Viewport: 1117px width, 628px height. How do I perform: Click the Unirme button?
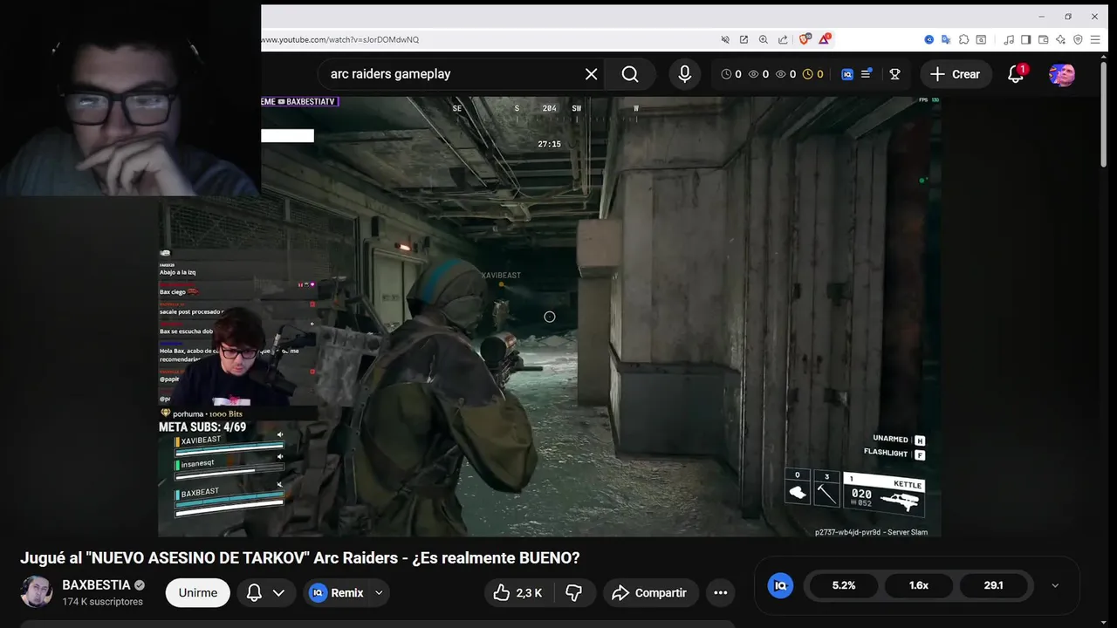point(198,593)
